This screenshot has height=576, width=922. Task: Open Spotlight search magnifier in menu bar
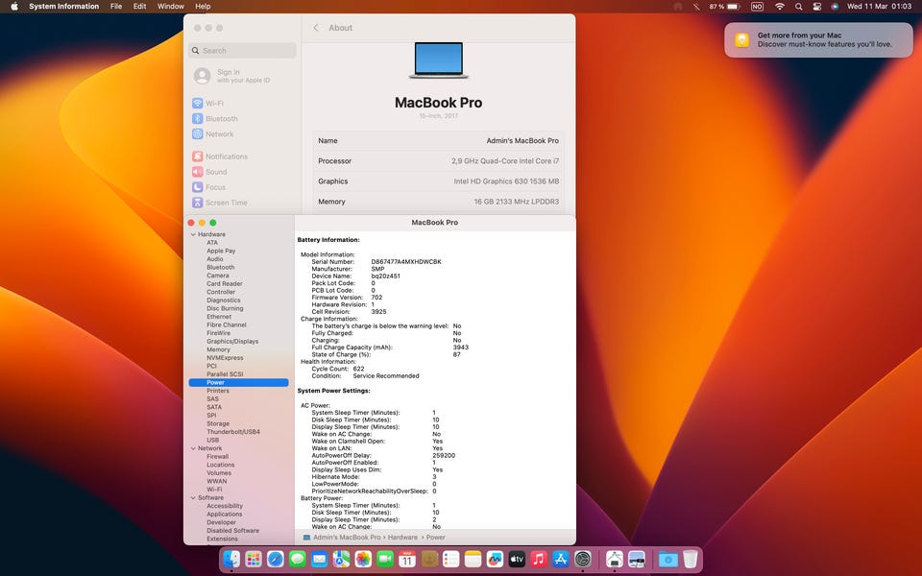coord(799,7)
